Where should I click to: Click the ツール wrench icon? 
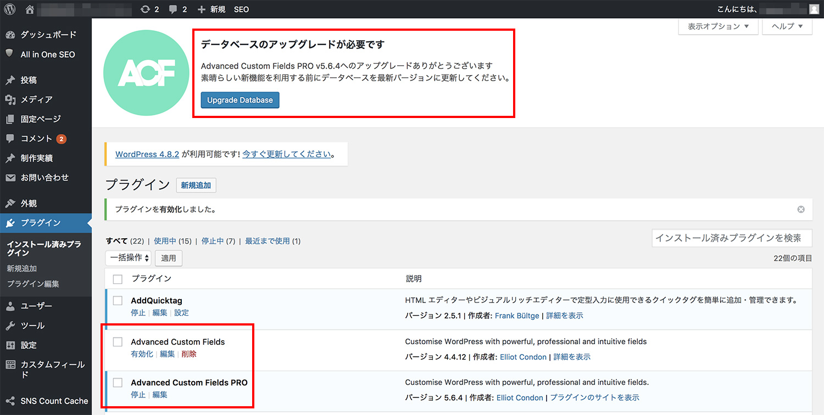[x=10, y=326]
